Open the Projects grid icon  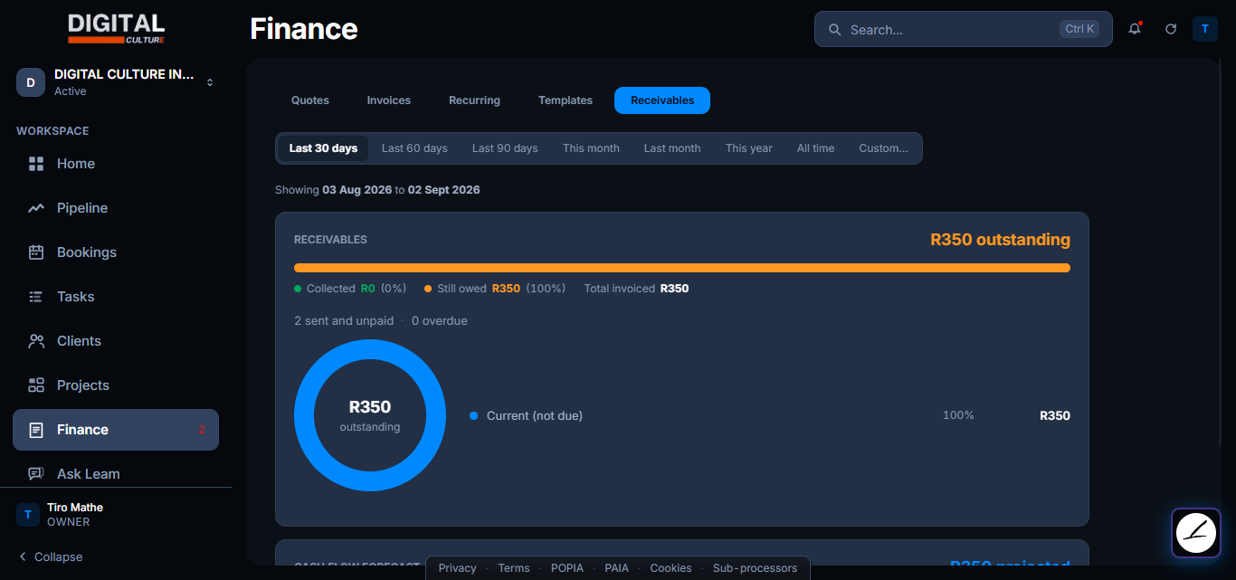coord(36,385)
